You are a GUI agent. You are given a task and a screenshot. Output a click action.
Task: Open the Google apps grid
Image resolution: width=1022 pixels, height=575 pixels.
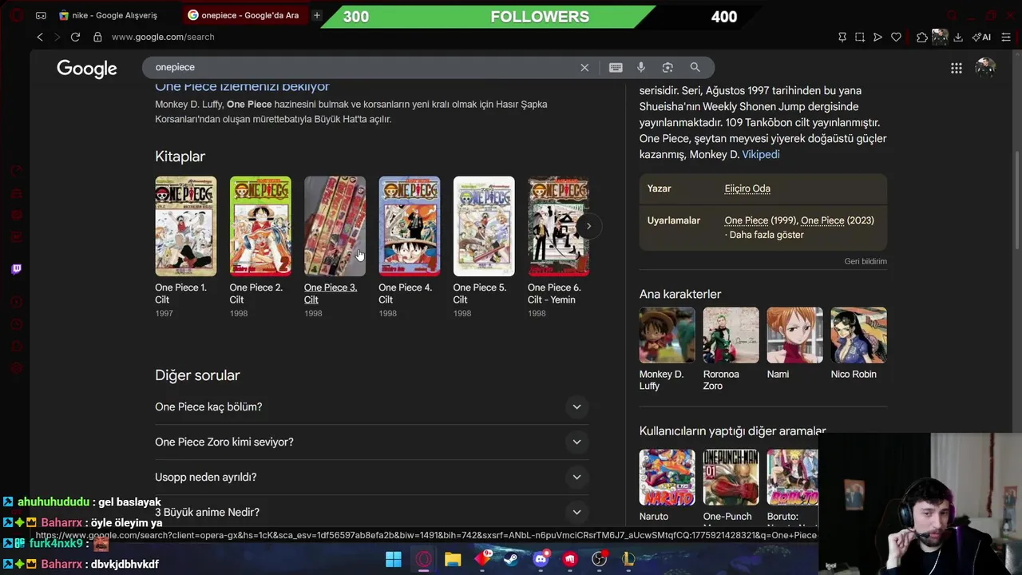[957, 68]
